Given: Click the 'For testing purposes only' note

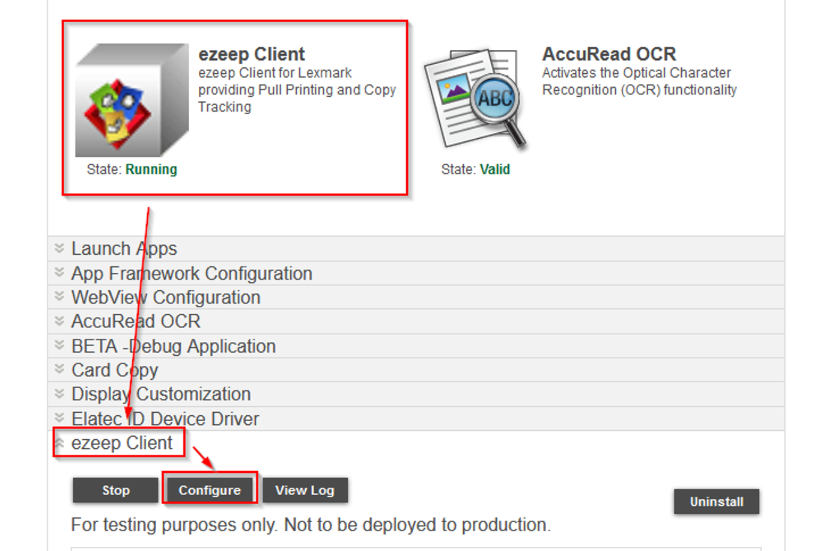Looking at the screenshot, I should 311,525.
